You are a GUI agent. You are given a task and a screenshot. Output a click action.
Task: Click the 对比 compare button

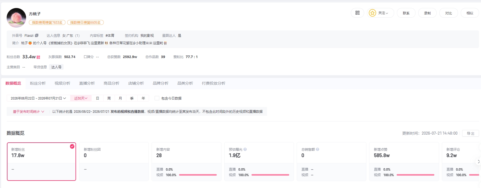pos(449,13)
